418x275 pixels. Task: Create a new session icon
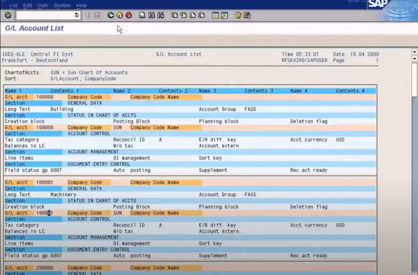point(215,15)
